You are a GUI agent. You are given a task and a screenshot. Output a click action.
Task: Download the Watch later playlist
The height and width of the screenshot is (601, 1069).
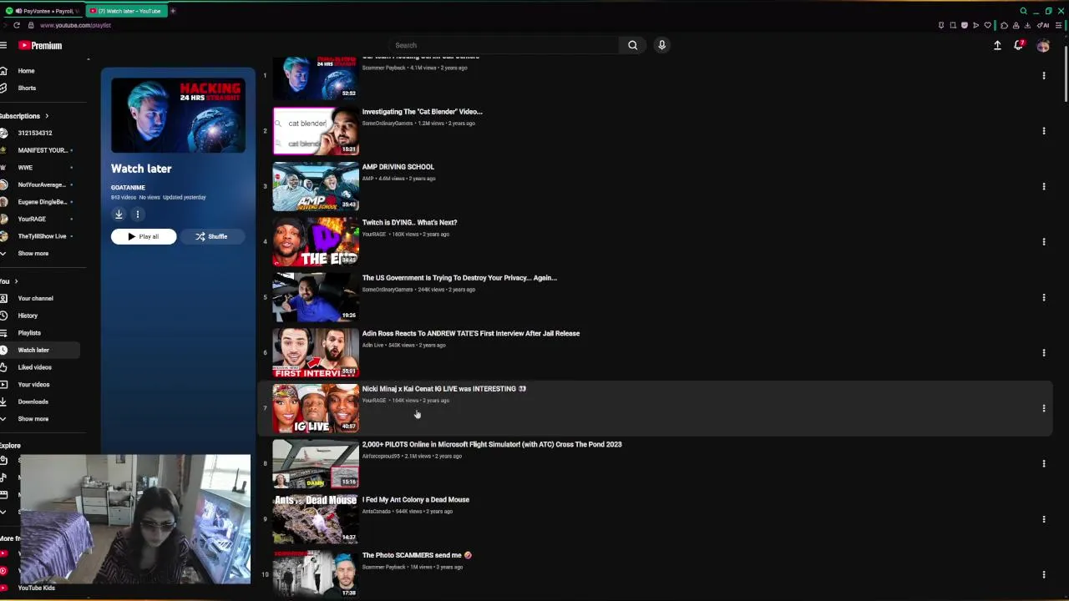pyautogui.click(x=119, y=214)
